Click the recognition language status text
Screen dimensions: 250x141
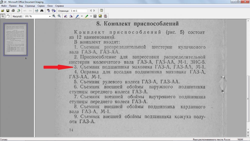(211, 139)
